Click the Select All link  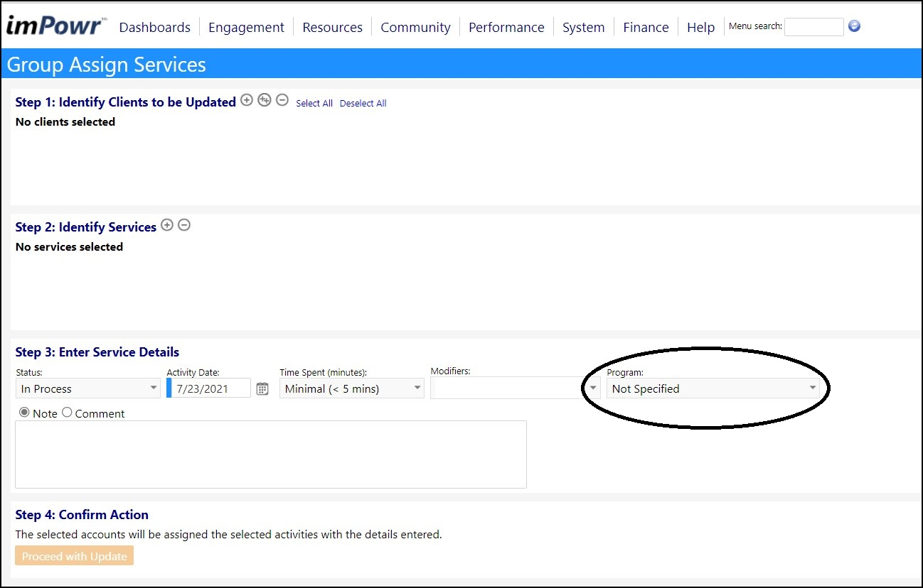(314, 103)
